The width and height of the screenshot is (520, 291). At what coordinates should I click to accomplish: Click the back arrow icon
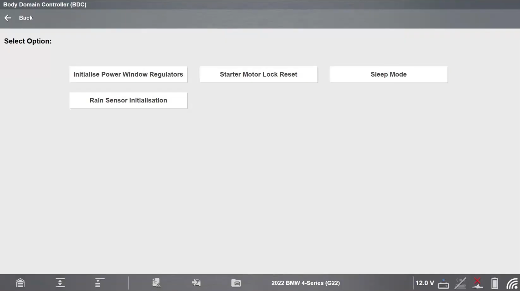[8, 18]
